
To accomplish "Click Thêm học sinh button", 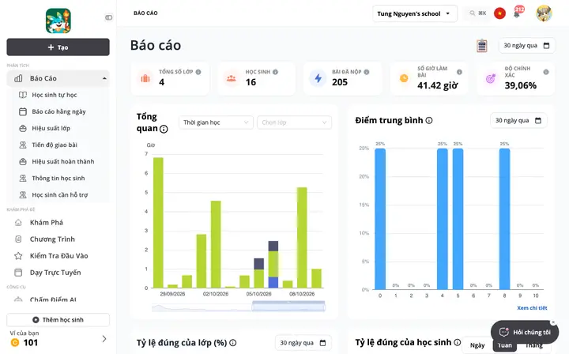I will coord(58,320).
